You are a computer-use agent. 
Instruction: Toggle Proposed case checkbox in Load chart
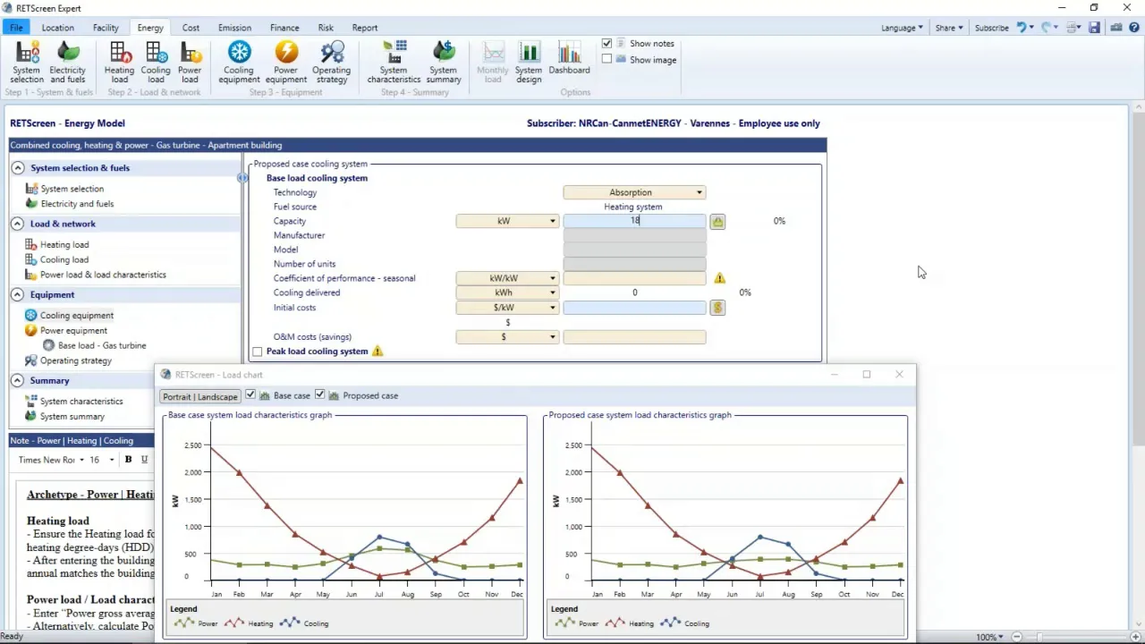coord(319,395)
